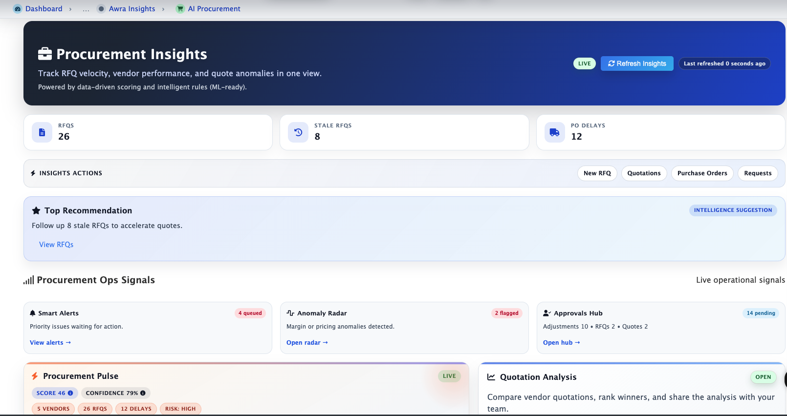Viewport: 787px width, 416px height.
Task: Click the Procurement Insights briefcase icon
Action: [45, 54]
